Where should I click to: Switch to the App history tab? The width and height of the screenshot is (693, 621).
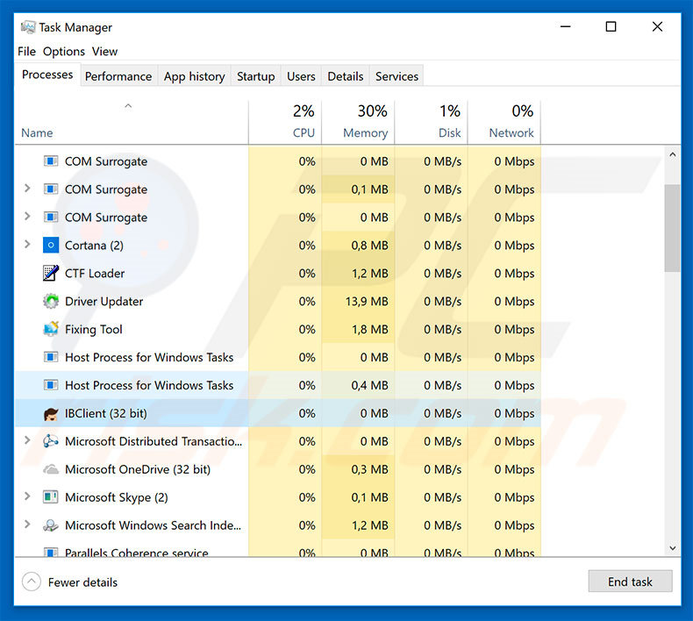click(195, 76)
